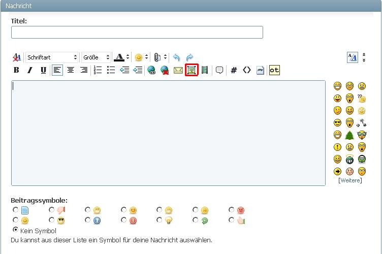Choose the red exclamation post icon option
Viewport: 382px width, 254px height.
[x=123, y=220]
